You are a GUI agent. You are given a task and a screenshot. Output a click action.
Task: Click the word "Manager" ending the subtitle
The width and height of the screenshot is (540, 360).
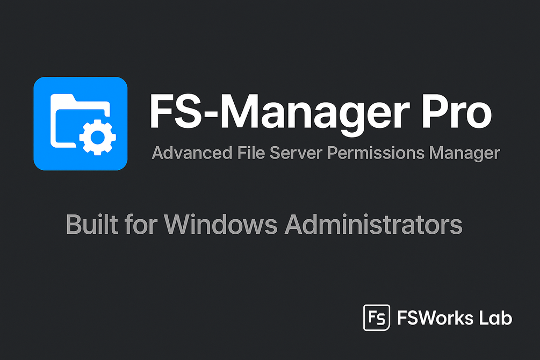[465, 153]
